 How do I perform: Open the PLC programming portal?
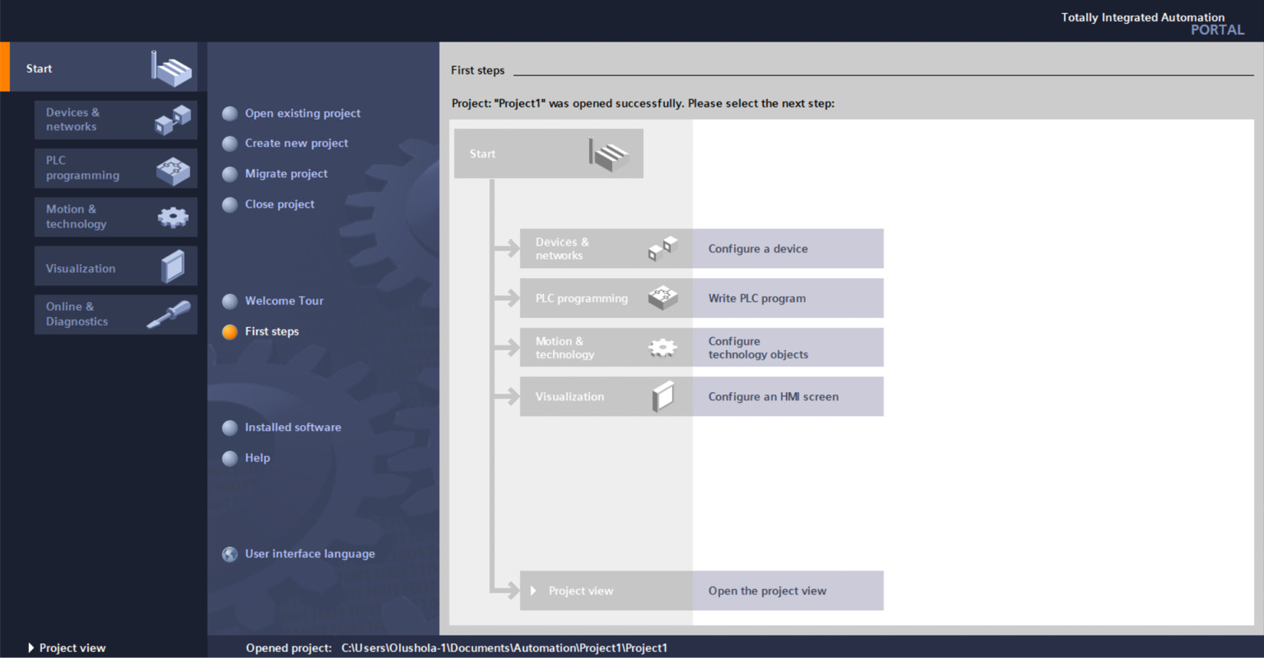(116, 169)
